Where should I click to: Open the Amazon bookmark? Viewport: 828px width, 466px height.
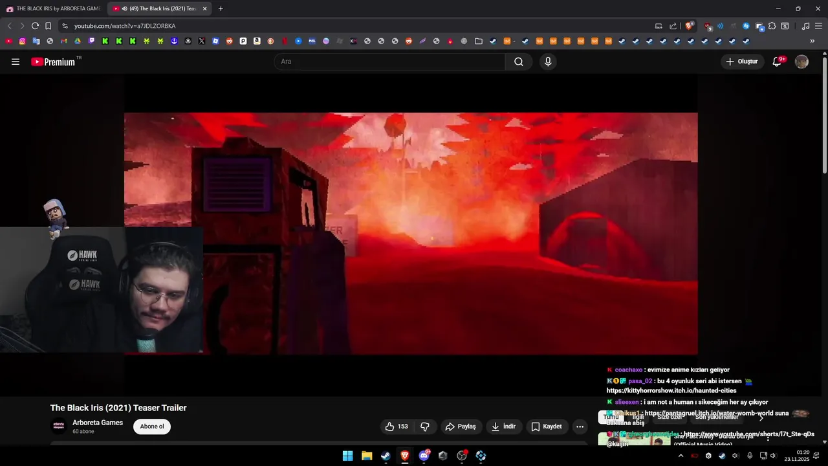pyautogui.click(x=257, y=41)
